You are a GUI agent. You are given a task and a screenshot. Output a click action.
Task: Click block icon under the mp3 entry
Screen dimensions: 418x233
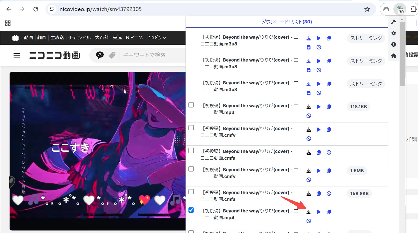pos(309,116)
